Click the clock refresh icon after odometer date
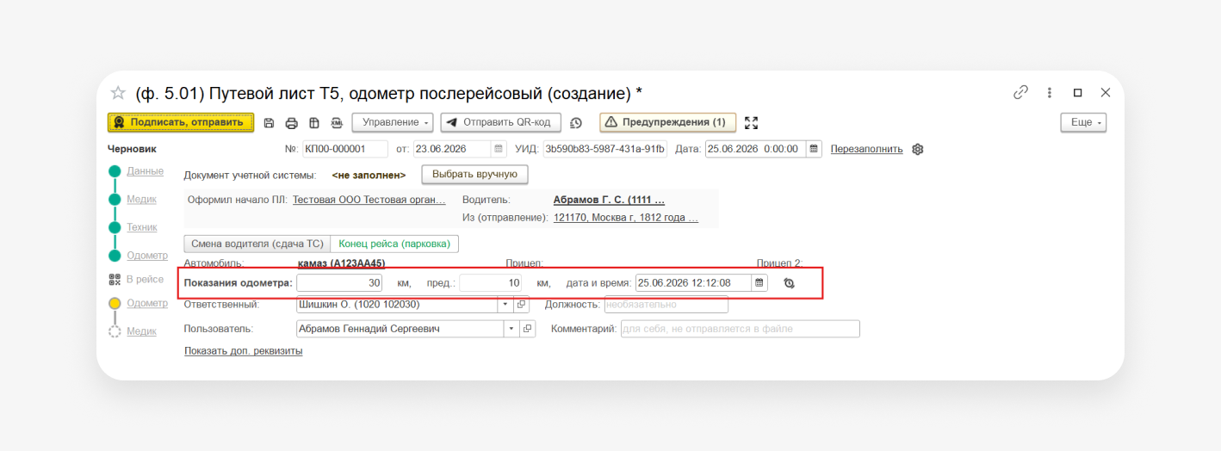The image size is (1221, 451). click(x=789, y=283)
